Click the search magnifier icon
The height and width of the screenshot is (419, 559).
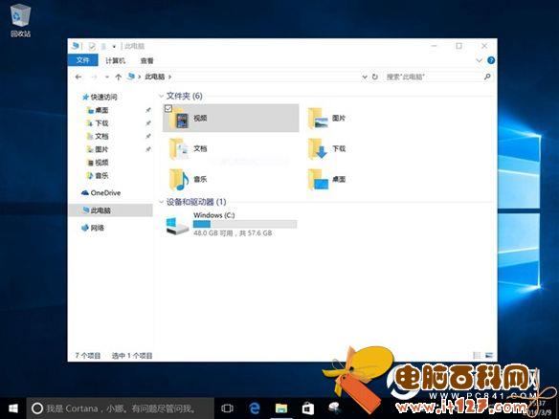(x=487, y=77)
